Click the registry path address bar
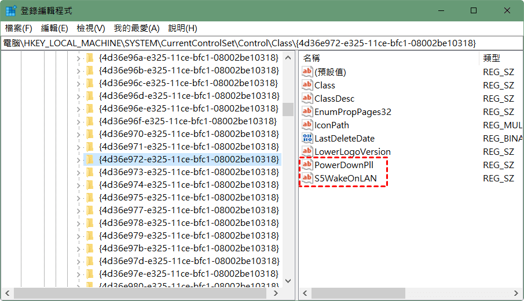This screenshot has height=301, width=524. pos(262,43)
